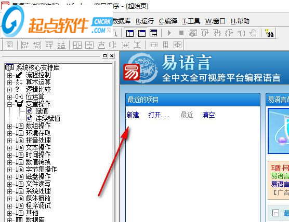Click the run-to-cursor braces icon
The width and height of the screenshot is (289, 222).
241,33
